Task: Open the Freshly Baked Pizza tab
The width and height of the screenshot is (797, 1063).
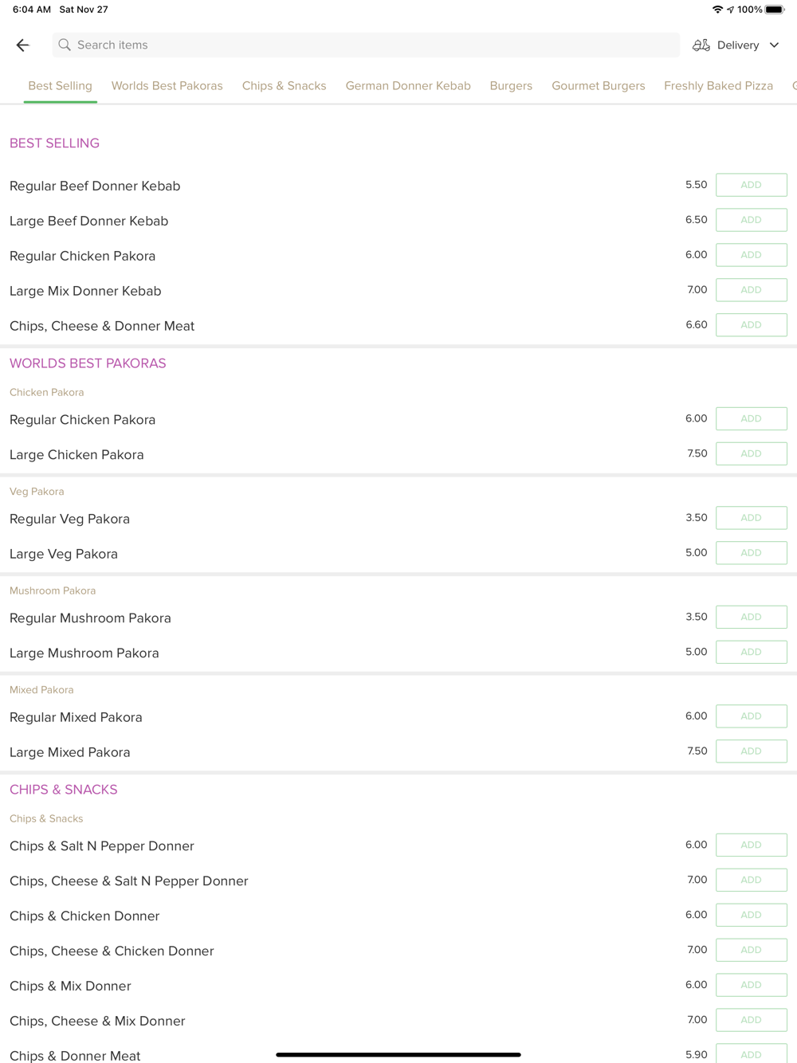Action: [x=718, y=86]
